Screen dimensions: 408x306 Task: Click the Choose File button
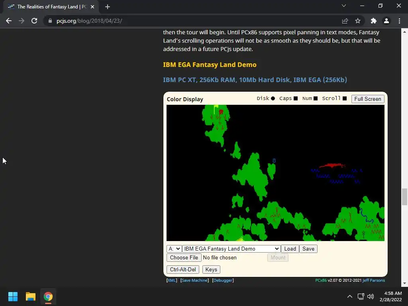[x=184, y=258]
